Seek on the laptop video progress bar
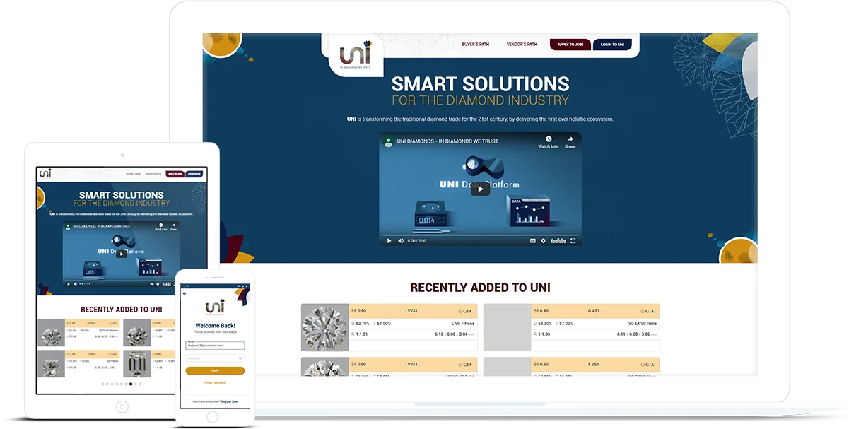861x429 pixels. pyautogui.click(x=480, y=234)
